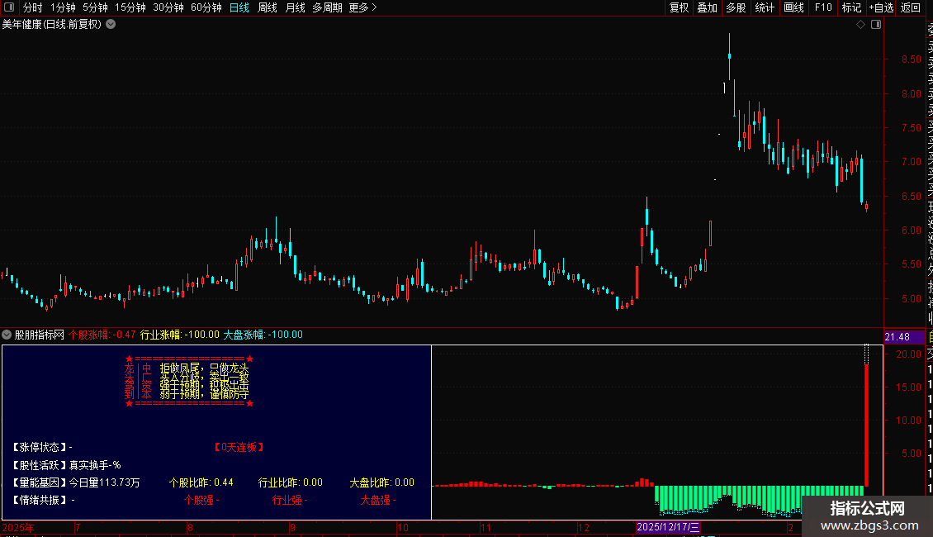
Task: Click the 标记 mark button
Action: click(x=851, y=7)
